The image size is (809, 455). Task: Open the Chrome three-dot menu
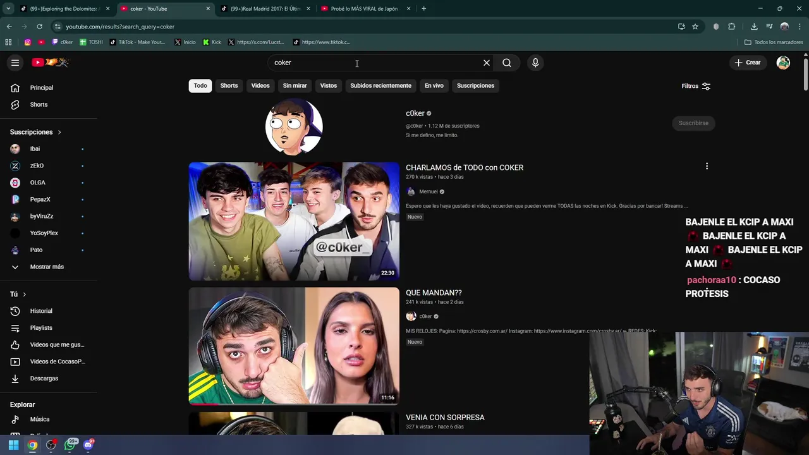coord(799,27)
